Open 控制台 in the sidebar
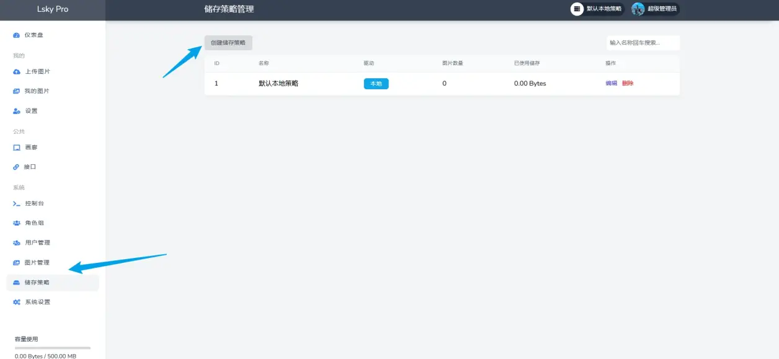 (x=53, y=203)
